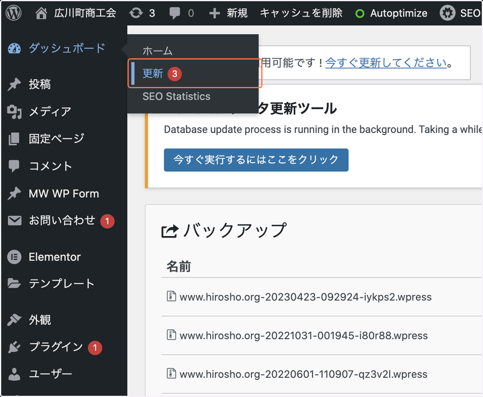Click the 今すぐ実行するにはここをクリック button
This screenshot has width=483, height=397.
(x=256, y=160)
